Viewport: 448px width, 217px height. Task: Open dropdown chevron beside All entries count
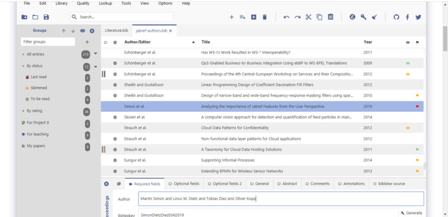[95, 53]
